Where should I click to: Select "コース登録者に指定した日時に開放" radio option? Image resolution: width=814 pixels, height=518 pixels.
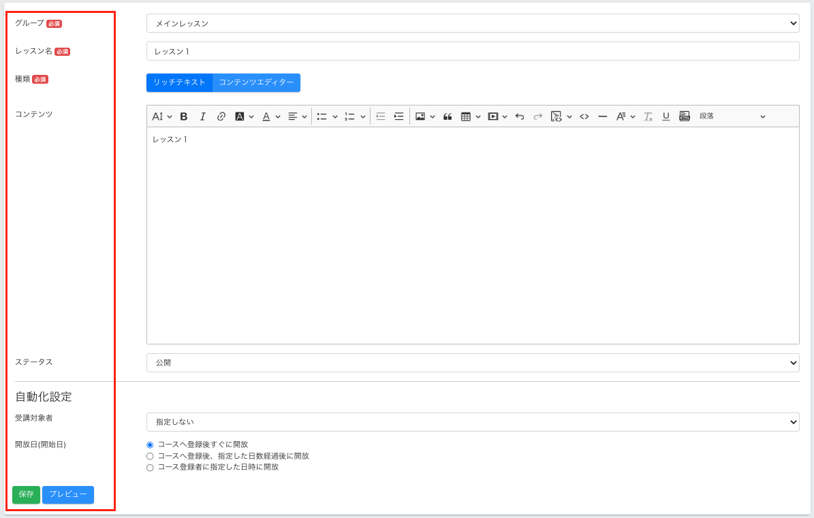(x=150, y=468)
